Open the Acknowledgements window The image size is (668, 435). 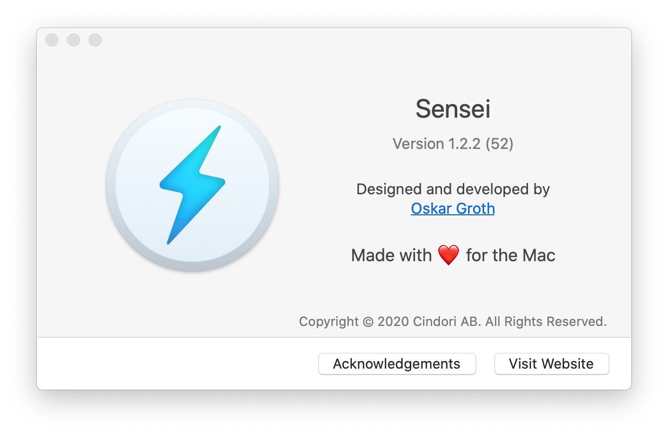(397, 364)
